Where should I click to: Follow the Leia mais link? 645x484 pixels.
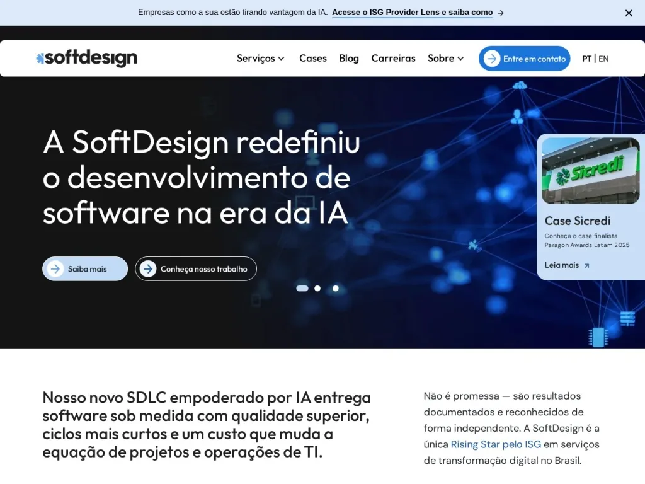(561, 265)
